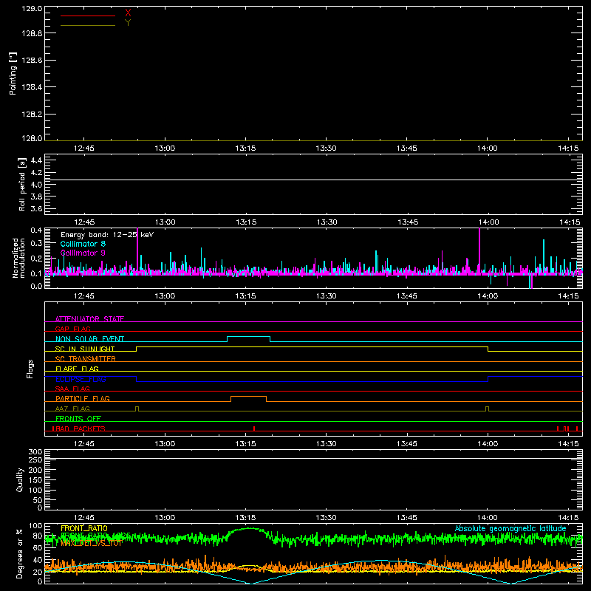
Task: Click the PARTICLE_FLAG label
Action: tap(83, 398)
